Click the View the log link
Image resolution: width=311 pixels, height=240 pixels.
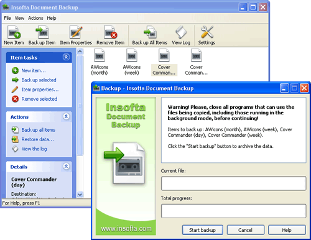(x=34, y=149)
